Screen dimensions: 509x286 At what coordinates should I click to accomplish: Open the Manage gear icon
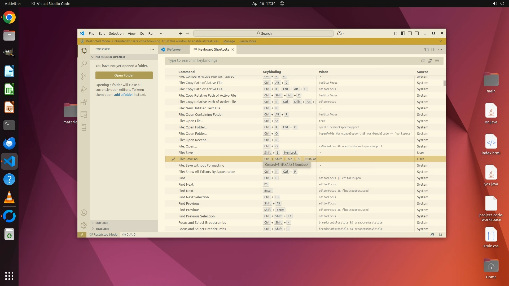[x=84, y=225]
